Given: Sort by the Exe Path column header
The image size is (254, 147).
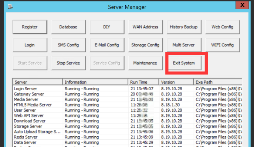Looking at the screenshot, I should point(218,82).
